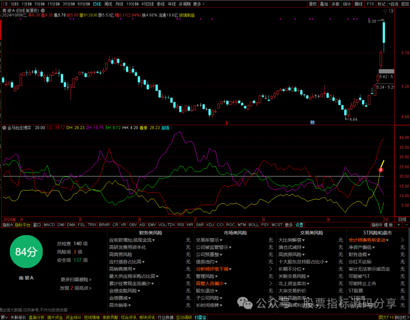Image resolution: width=410 pixels, height=320 pixels.
Task: Expand 更多 period options
Action: [199, 4]
